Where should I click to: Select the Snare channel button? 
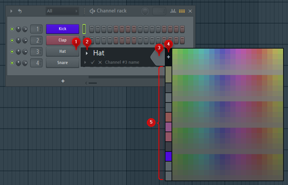(x=62, y=63)
